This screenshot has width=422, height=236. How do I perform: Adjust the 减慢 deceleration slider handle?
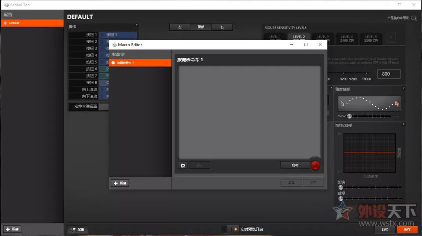(341, 199)
